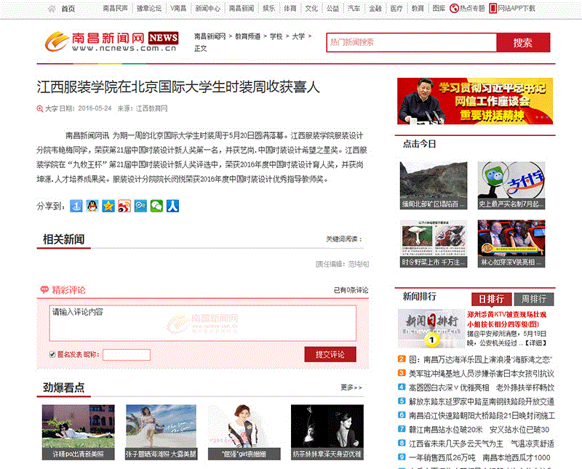
Task: Open 新闻中心 in top navigation
Action: (207, 9)
